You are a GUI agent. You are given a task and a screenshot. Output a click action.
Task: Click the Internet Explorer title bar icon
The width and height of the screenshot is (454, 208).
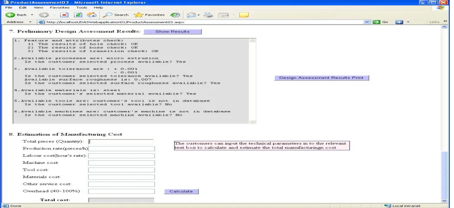tap(5, 2)
